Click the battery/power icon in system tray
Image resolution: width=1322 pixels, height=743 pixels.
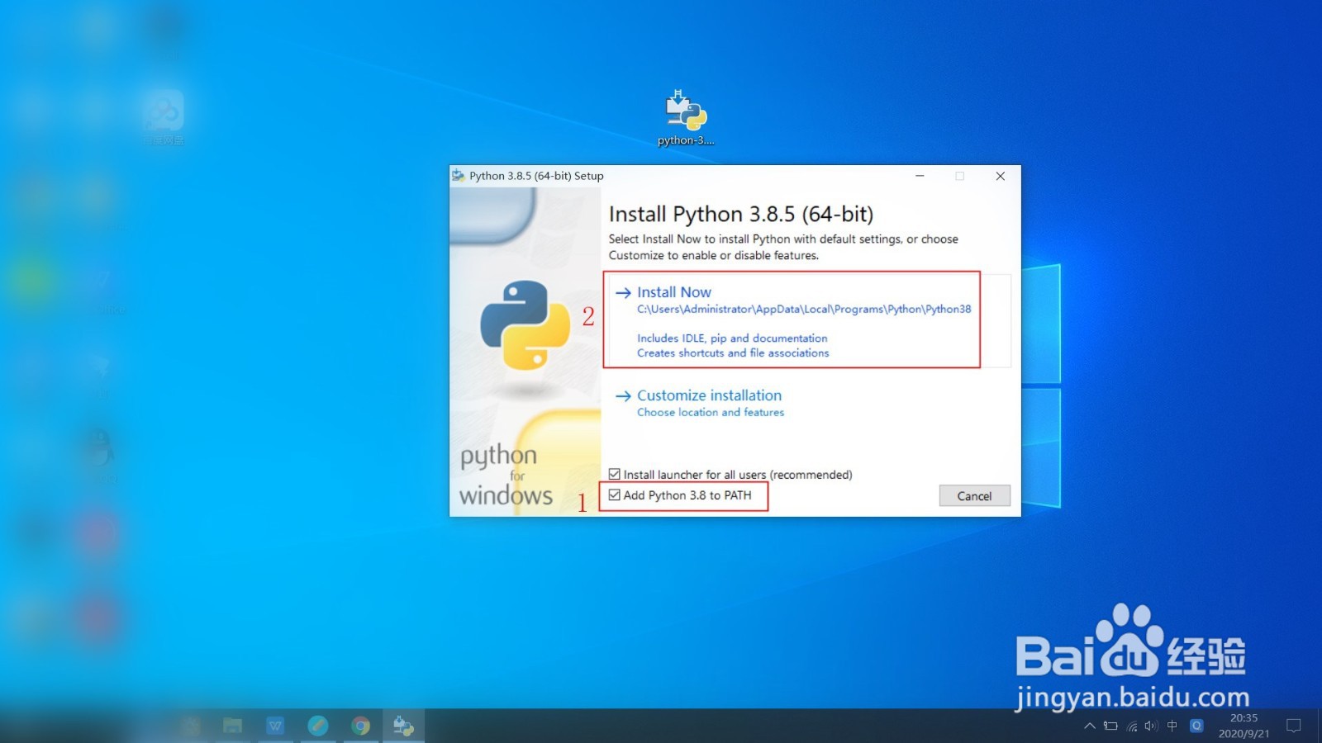click(x=1110, y=726)
